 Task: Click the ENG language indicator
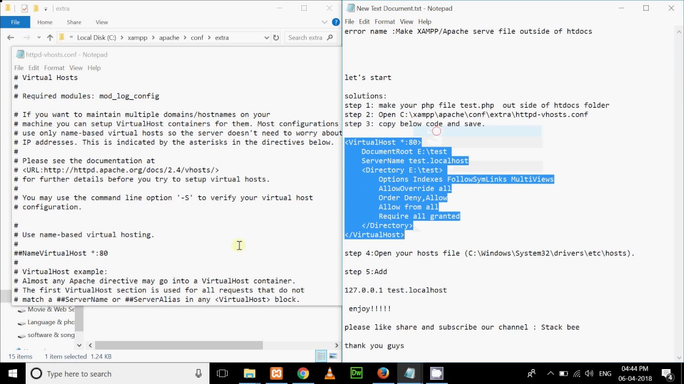(x=606, y=373)
